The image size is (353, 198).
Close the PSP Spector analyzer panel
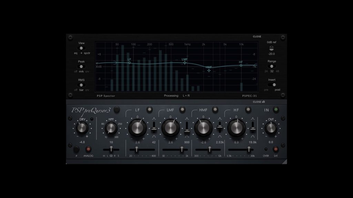coord(257,36)
